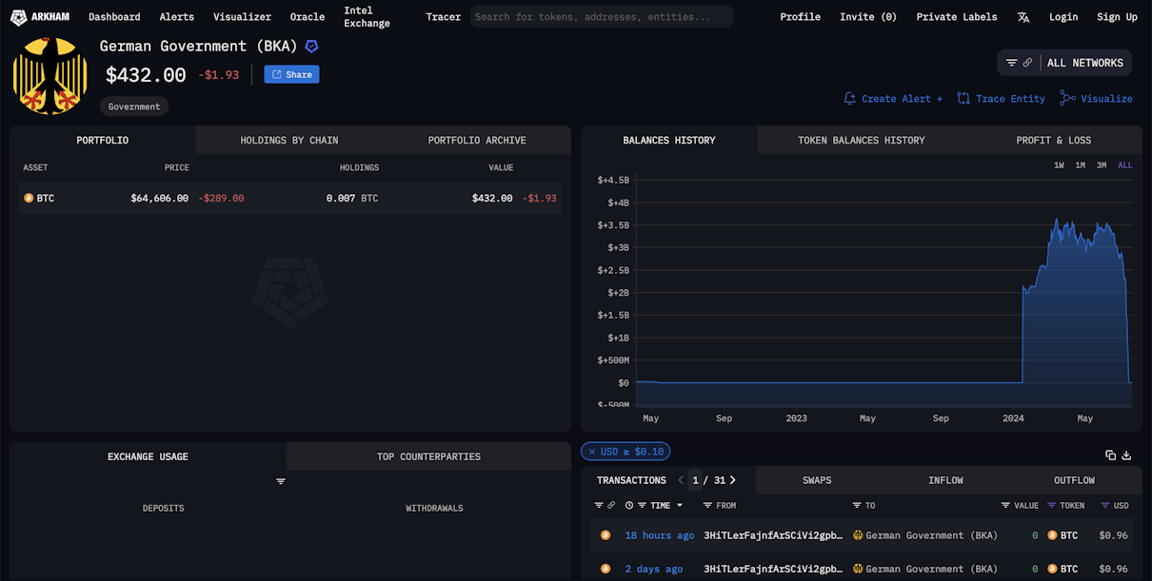The height and width of the screenshot is (581, 1152).
Task: Open Dashboard in top navigation
Action: [114, 17]
